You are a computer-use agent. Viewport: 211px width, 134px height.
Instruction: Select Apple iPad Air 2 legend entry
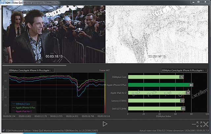point(22,111)
